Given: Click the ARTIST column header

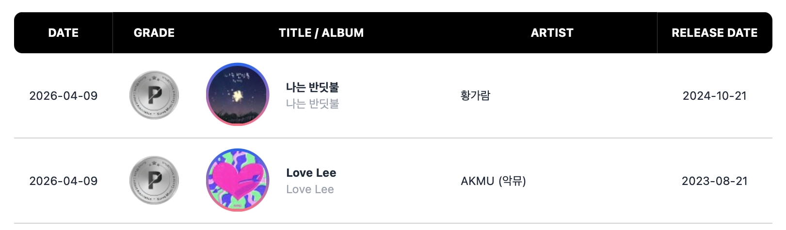Looking at the screenshot, I should [x=552, y=33].
